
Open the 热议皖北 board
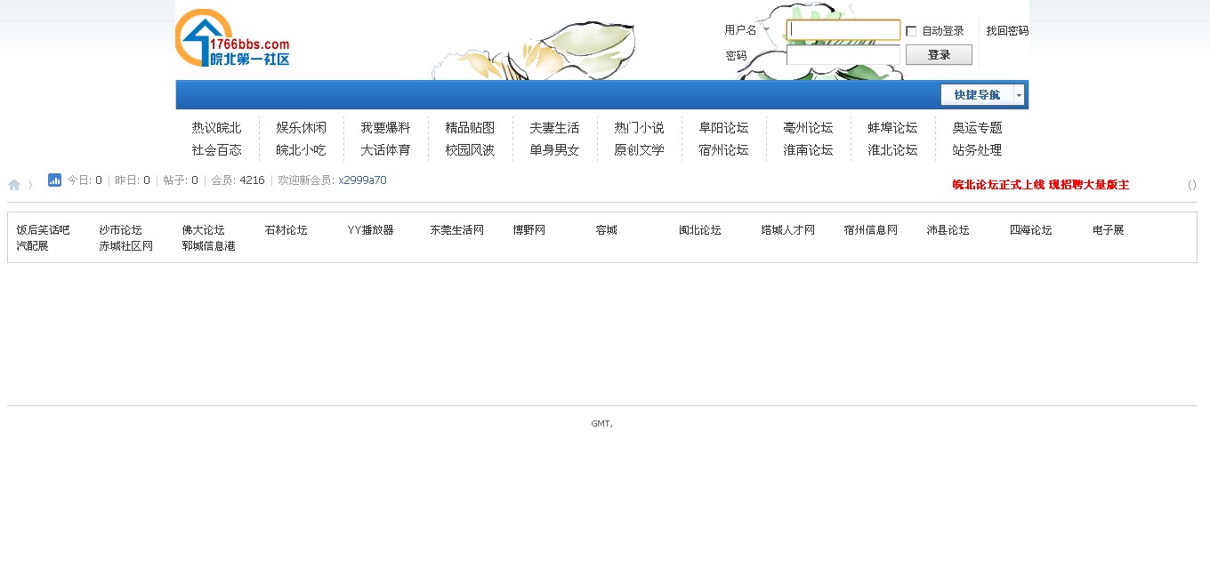pos(216,128)
